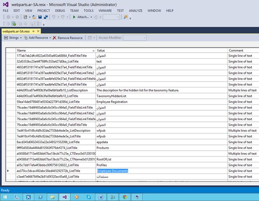Open Visual Studio from Windows taskbar
259x201 pixels.
(x=64, y=197)
